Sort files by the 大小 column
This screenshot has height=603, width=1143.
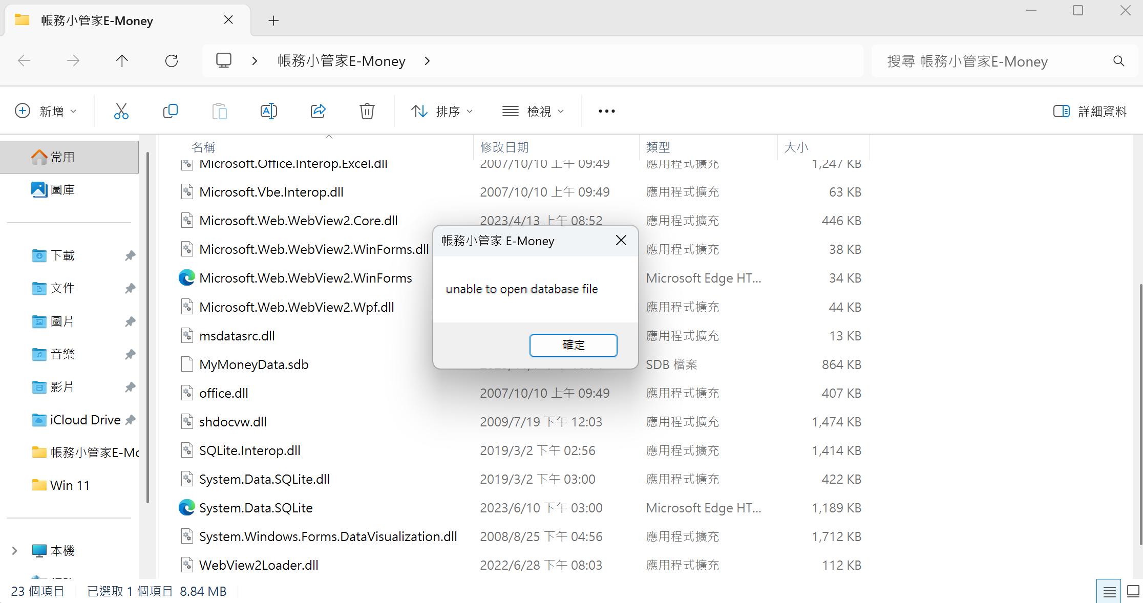[x=796, y=147]
